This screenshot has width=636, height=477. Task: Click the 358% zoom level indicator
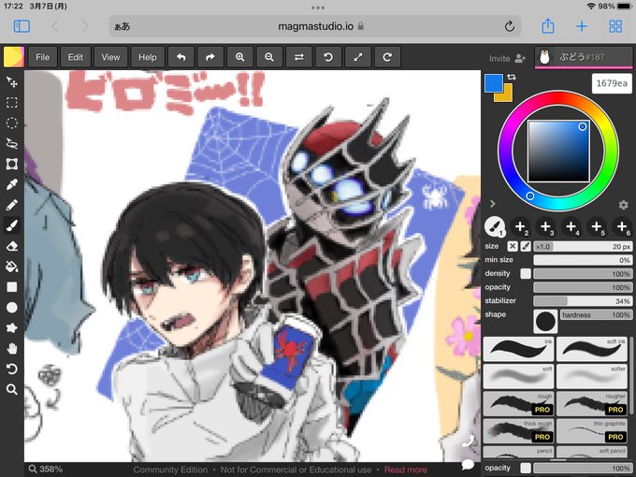[x=46, y=470]
